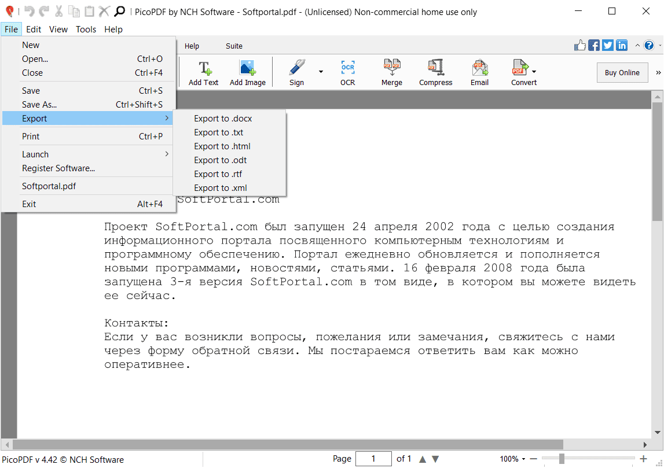Zoom in with the plus button
The image size is (664, 468).
(x=643, y=459)
